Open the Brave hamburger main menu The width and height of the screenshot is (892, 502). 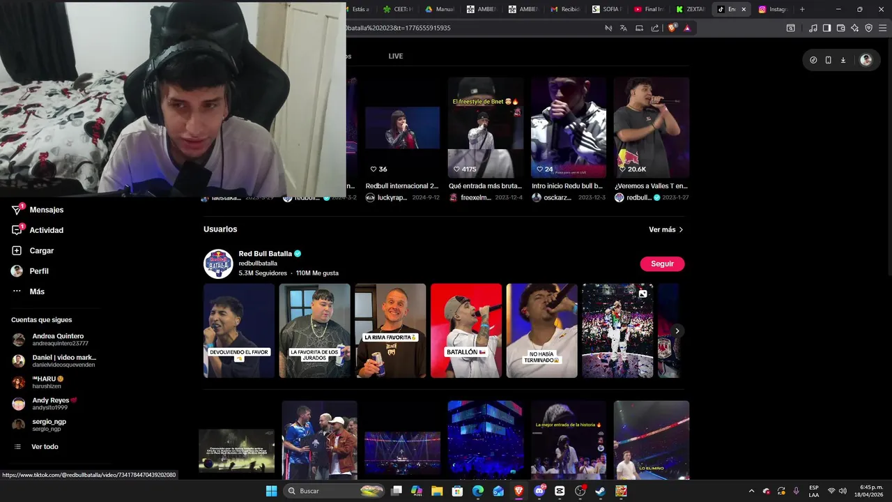coord(883,28)
